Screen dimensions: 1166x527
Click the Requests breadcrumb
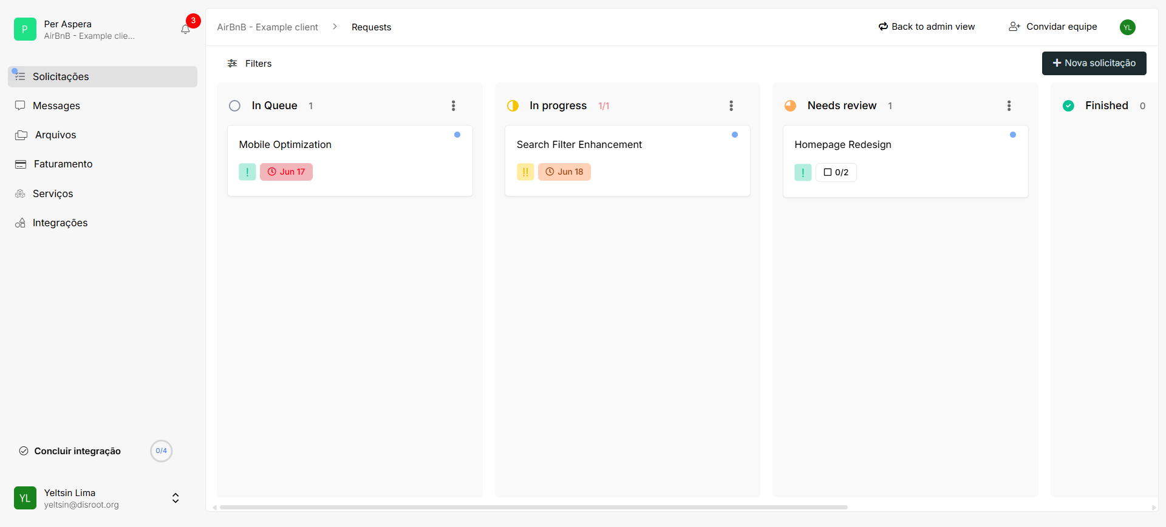371,27
